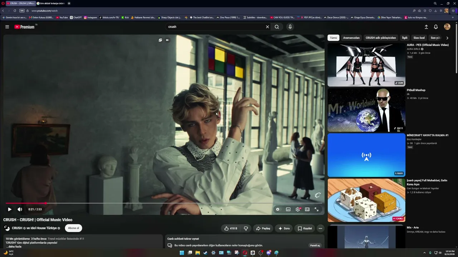Viewport: 458px width, 257px height.
Task: Open Discord from the taskbar
Action: 269,253
